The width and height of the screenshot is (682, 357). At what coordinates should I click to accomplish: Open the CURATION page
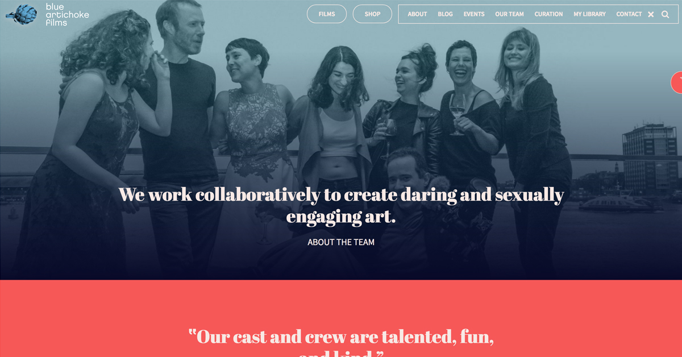(x=548, y=14)
